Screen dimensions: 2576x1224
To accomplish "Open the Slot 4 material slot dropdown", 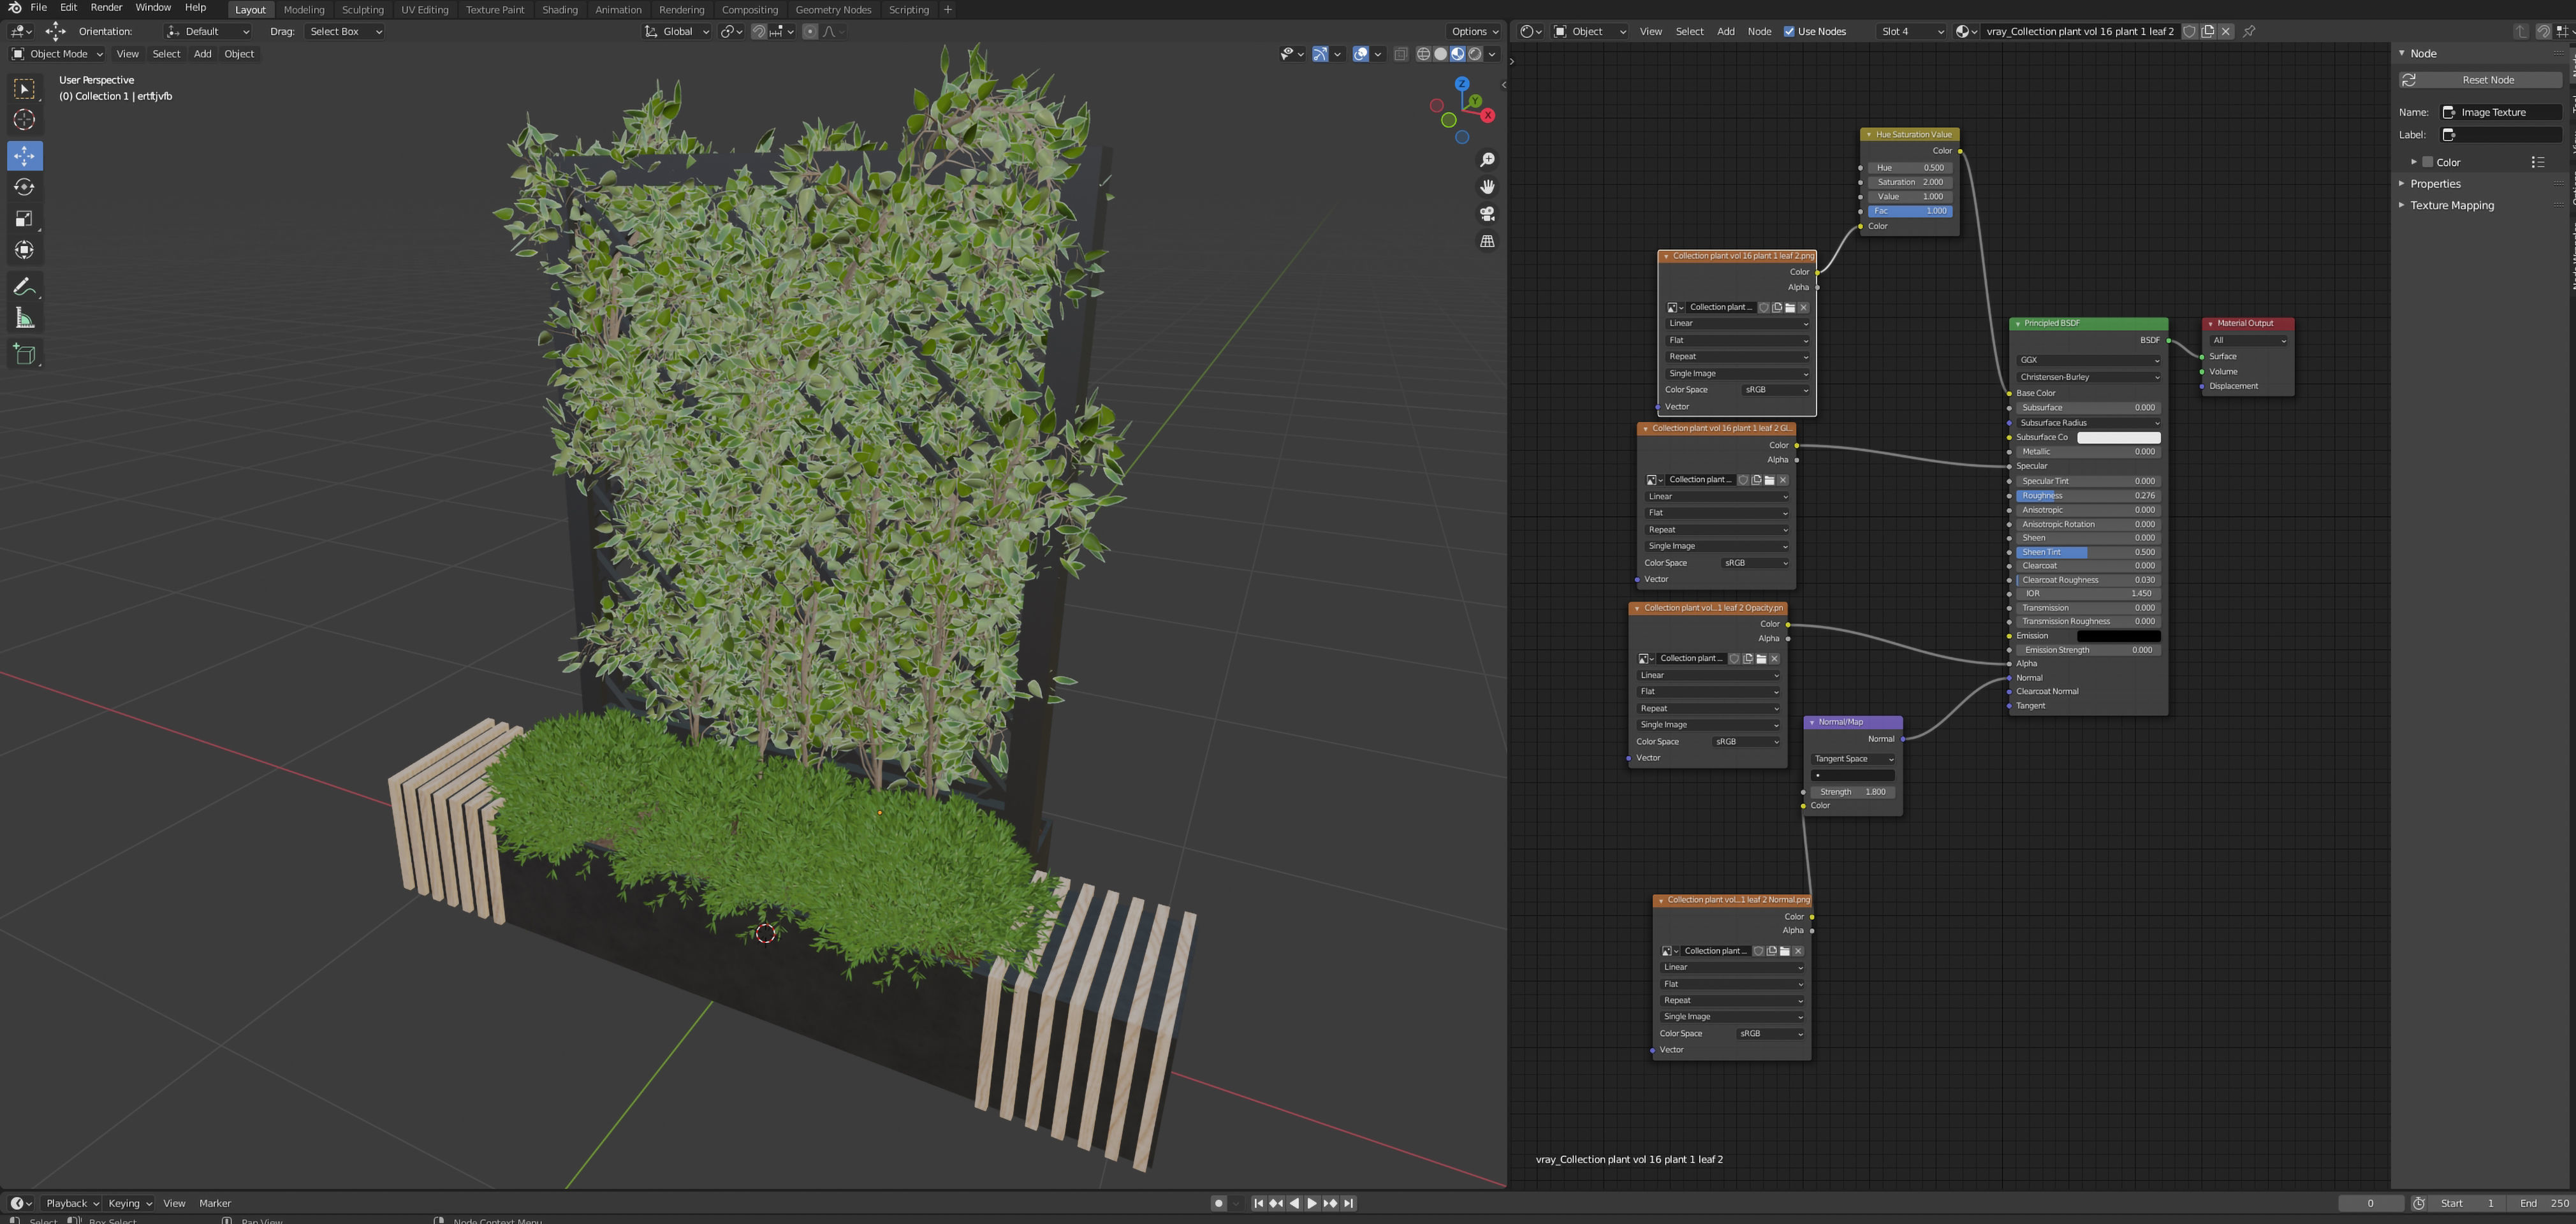I will point(1912,31).
